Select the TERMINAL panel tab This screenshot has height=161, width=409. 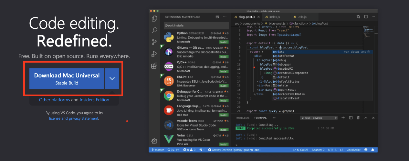click(260, 118)
